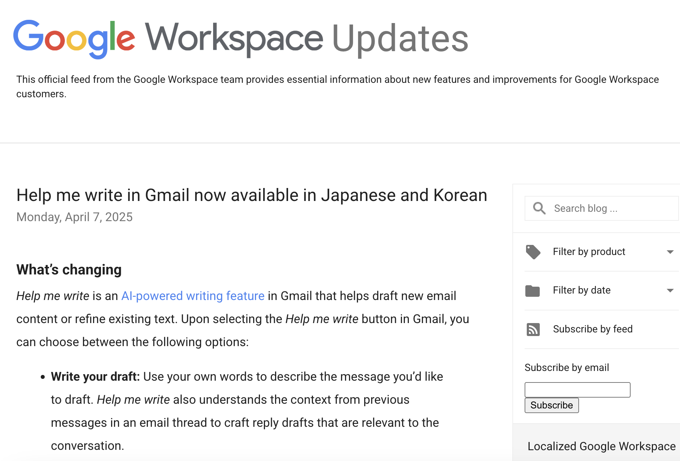Click the RSS feed icon
This screenshot has height=461, width=680.
533,330
